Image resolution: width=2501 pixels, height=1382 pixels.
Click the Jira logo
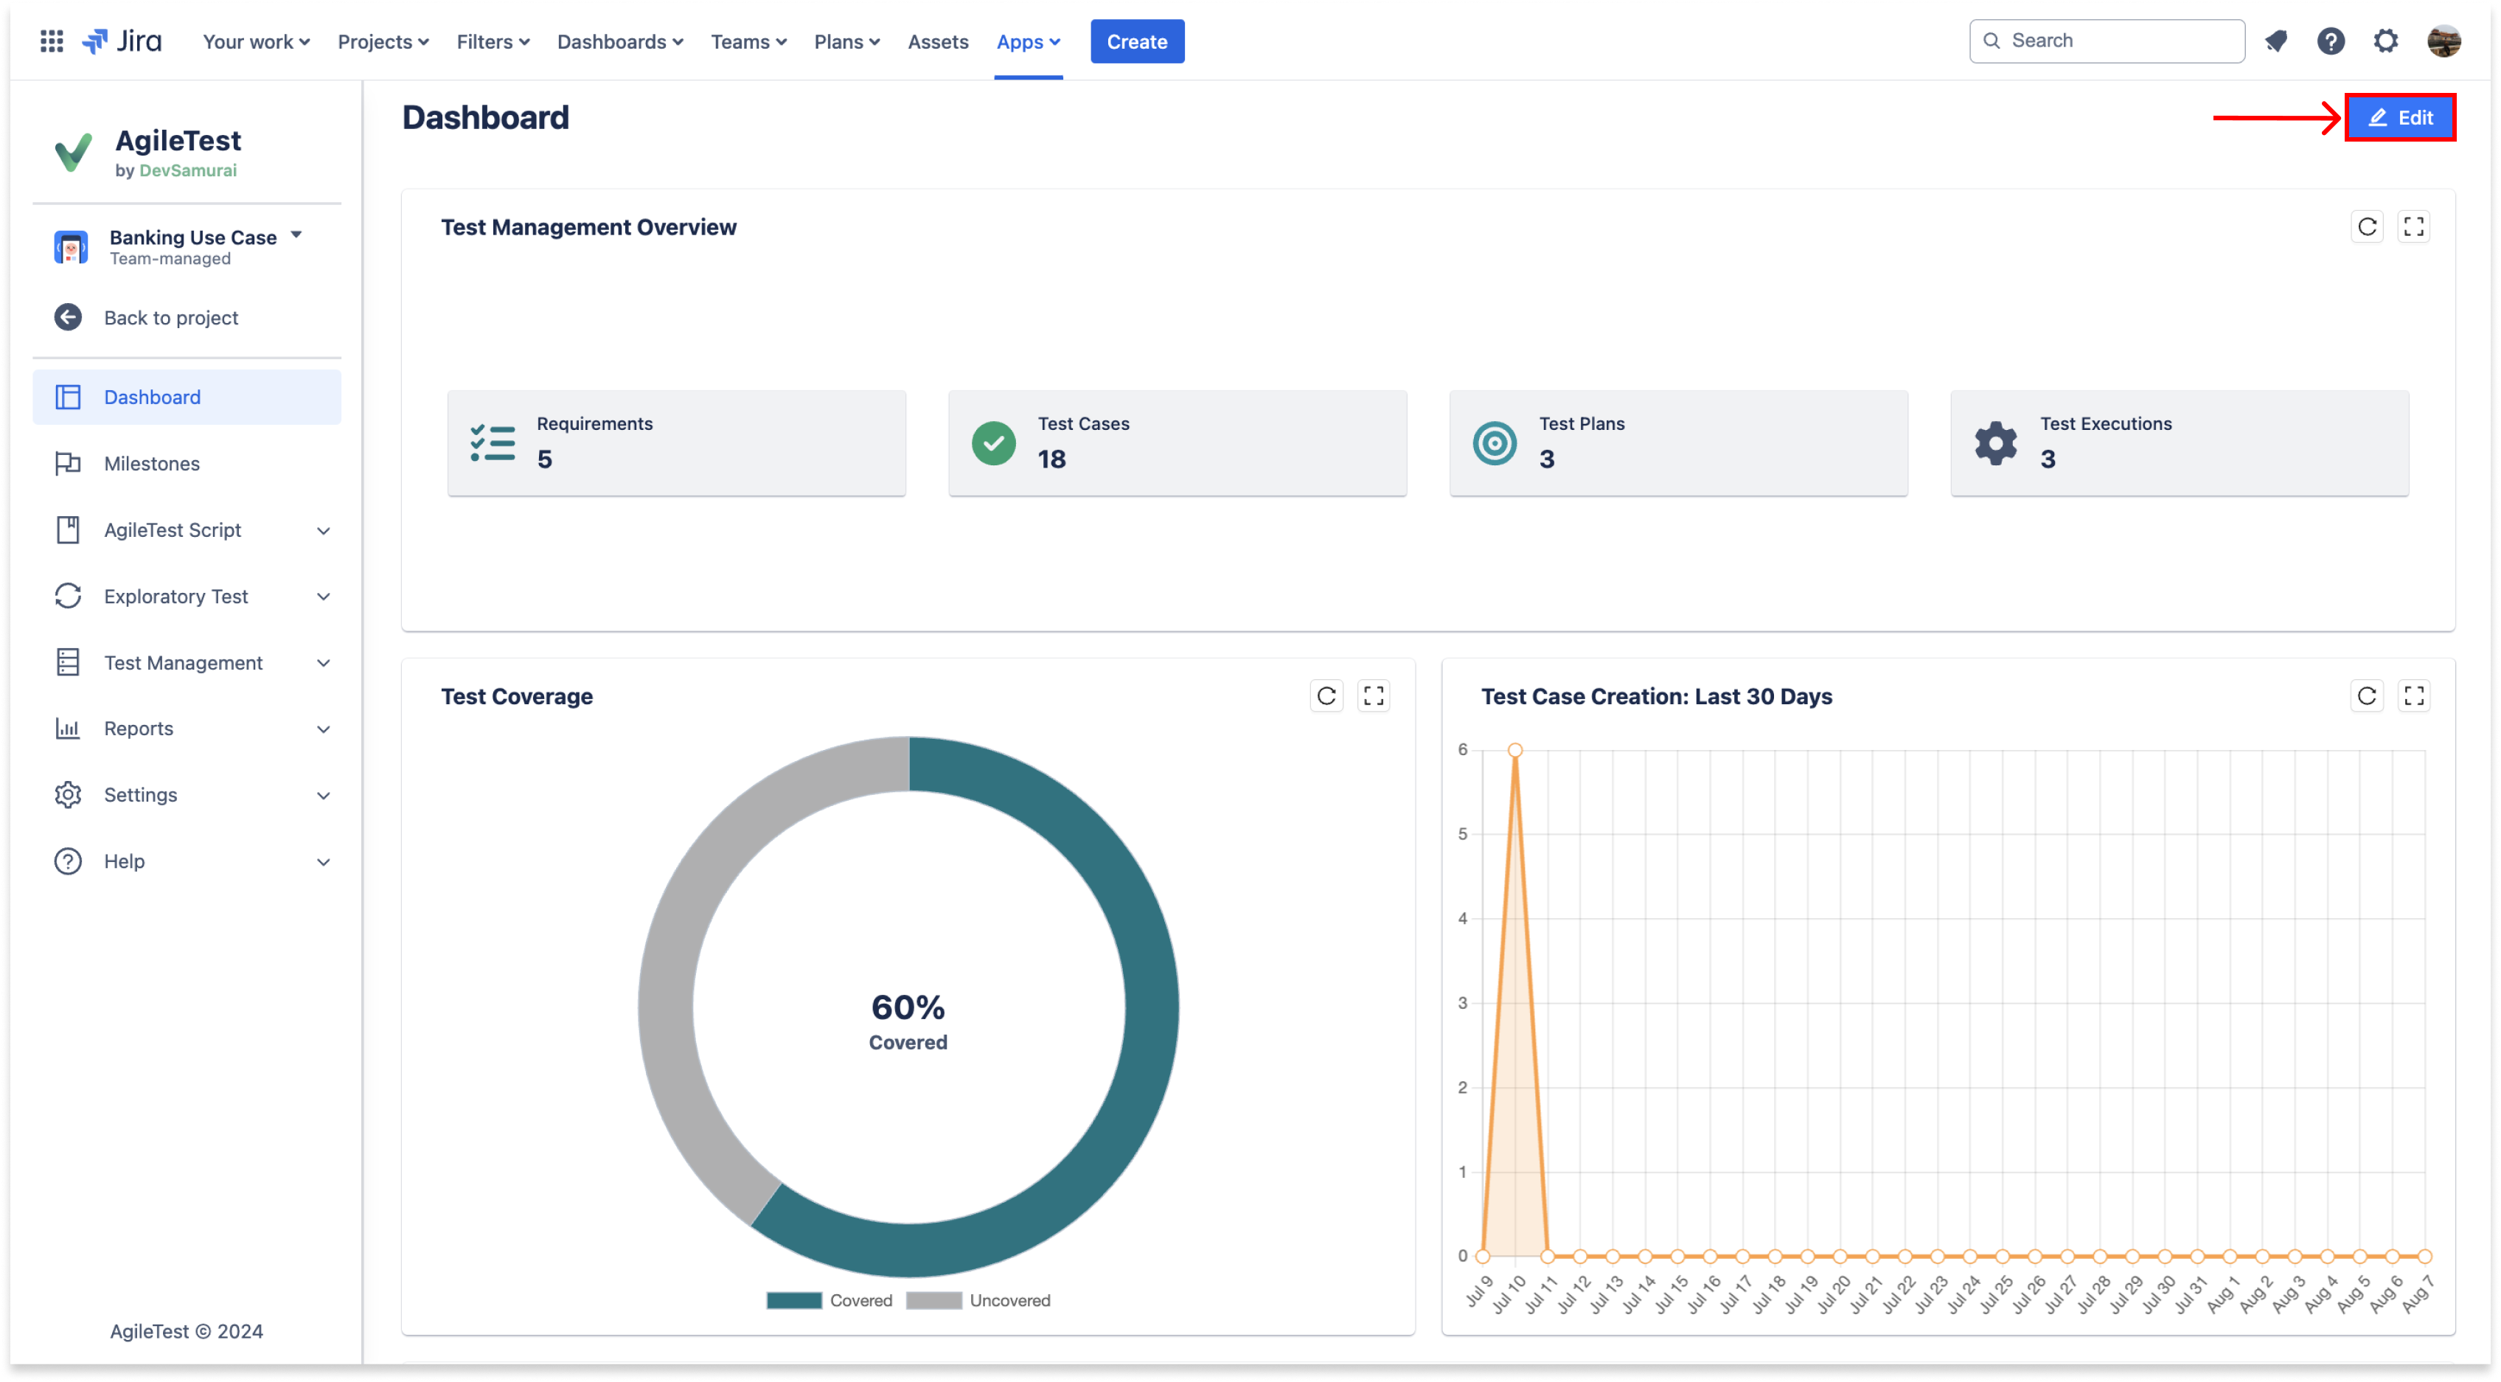(x=122, y=41)
